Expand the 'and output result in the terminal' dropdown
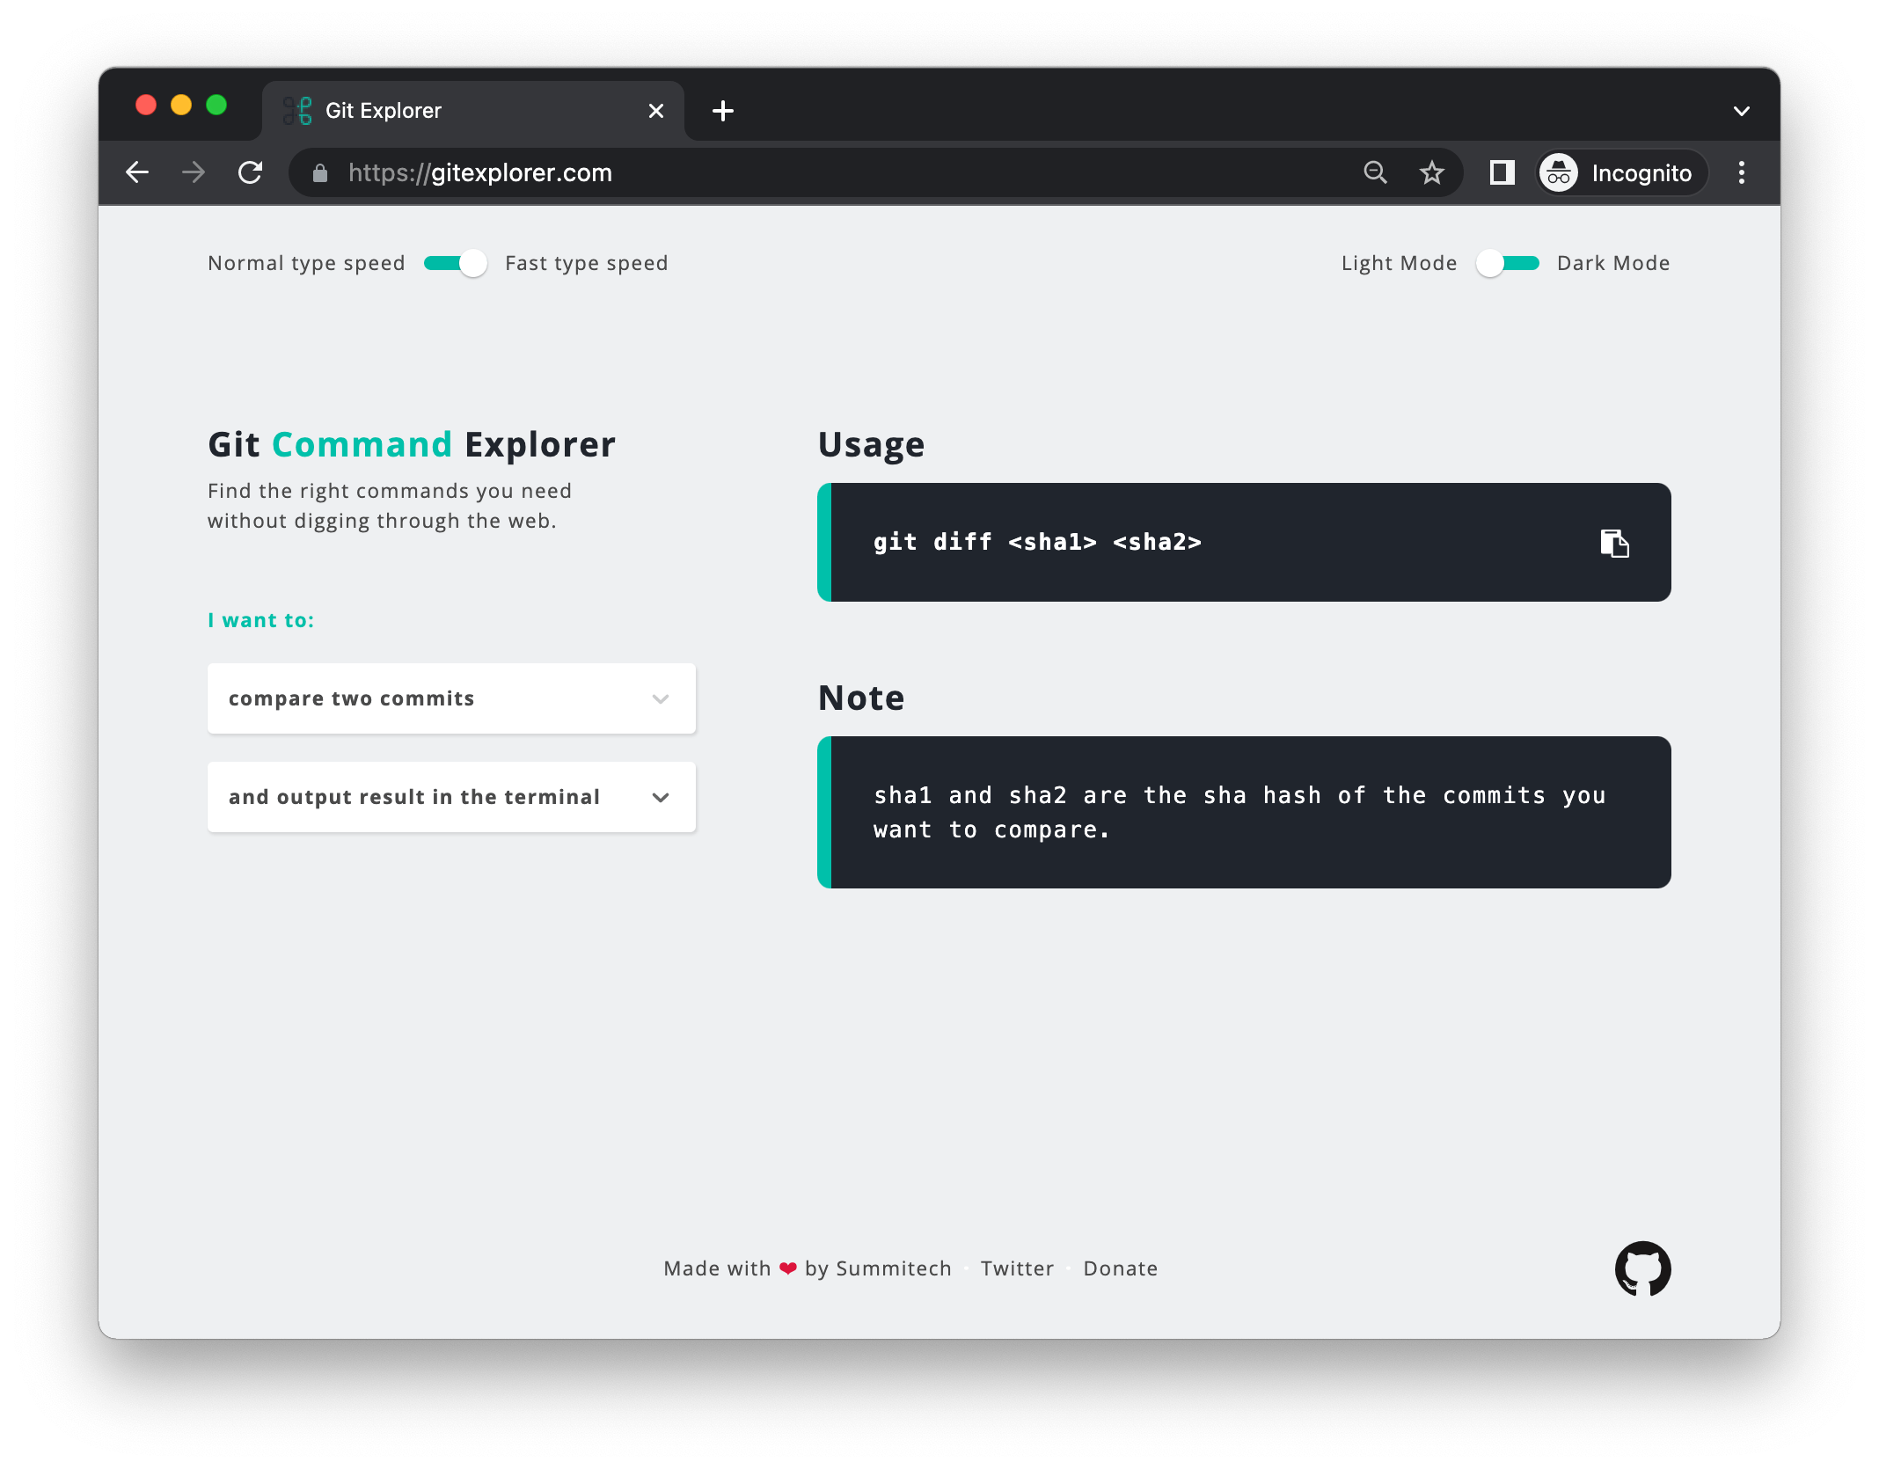Image resolution: width=1879 pixels, height=1469 pixels. 451,797
